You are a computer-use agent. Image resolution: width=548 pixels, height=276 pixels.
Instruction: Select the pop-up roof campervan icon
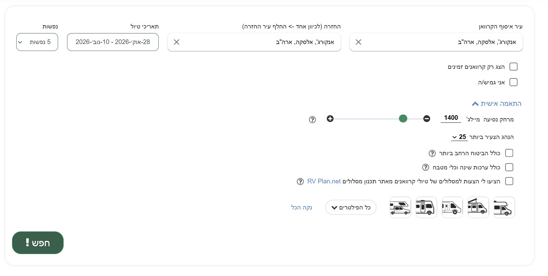pyautogui.click(x=478, y=207)
